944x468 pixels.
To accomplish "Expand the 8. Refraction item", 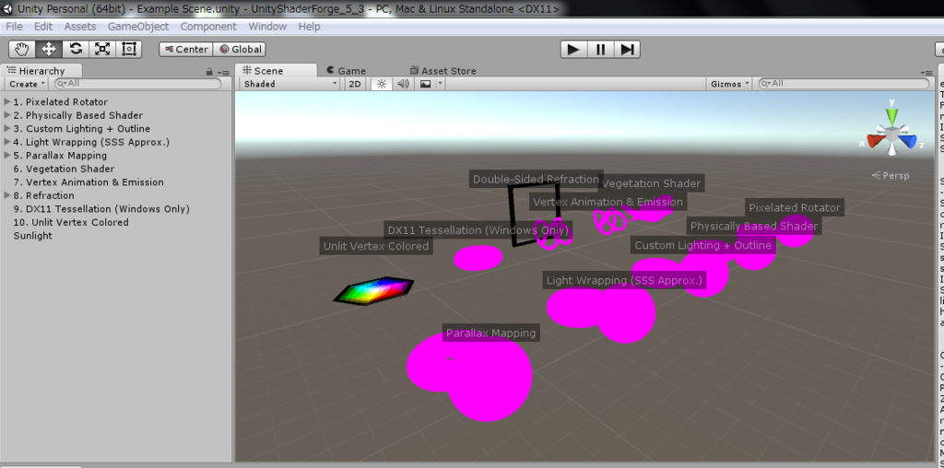I will pos(7,195).
